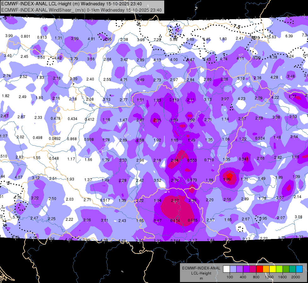Click the 0.0892 wind shear value
The width and height of the screenshot is (308, 283).
[55, 139]
